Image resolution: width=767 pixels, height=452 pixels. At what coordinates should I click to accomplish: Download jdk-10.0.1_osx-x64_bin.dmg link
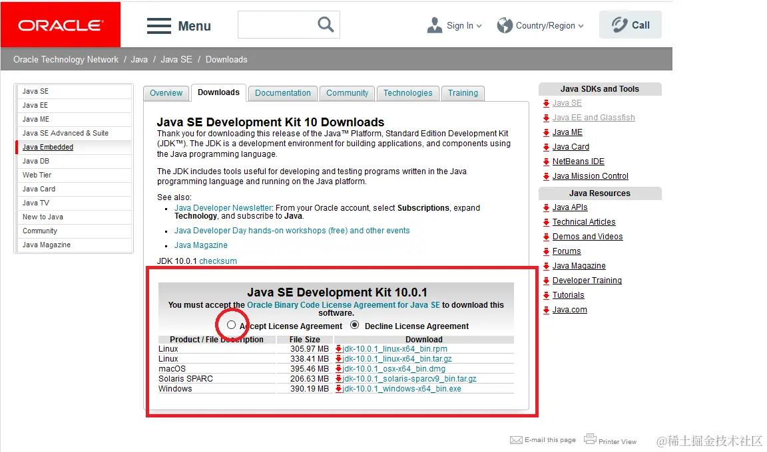click(x=393, y=369)
